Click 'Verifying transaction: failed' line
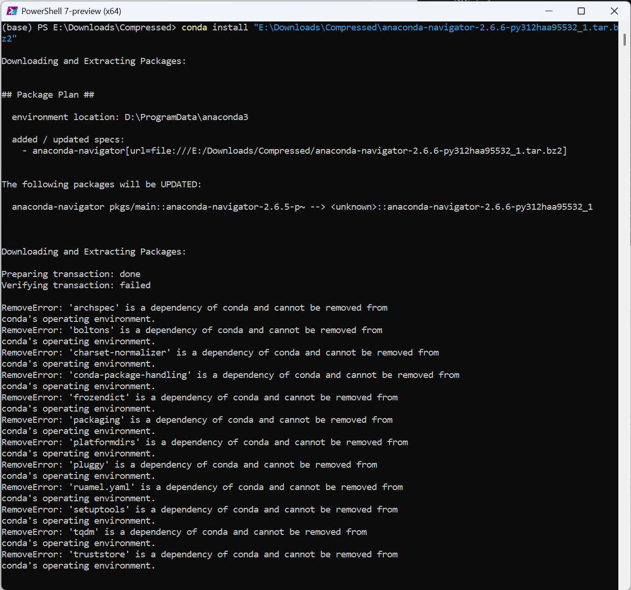Image resolution: width=631 pixels, height=590 pixels. click(76, 285)
